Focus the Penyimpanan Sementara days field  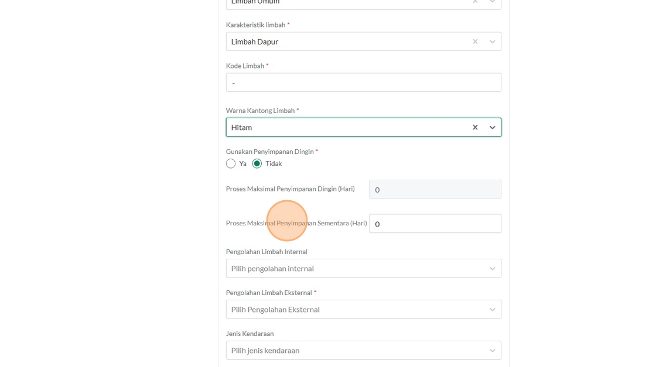pos(435,224)
